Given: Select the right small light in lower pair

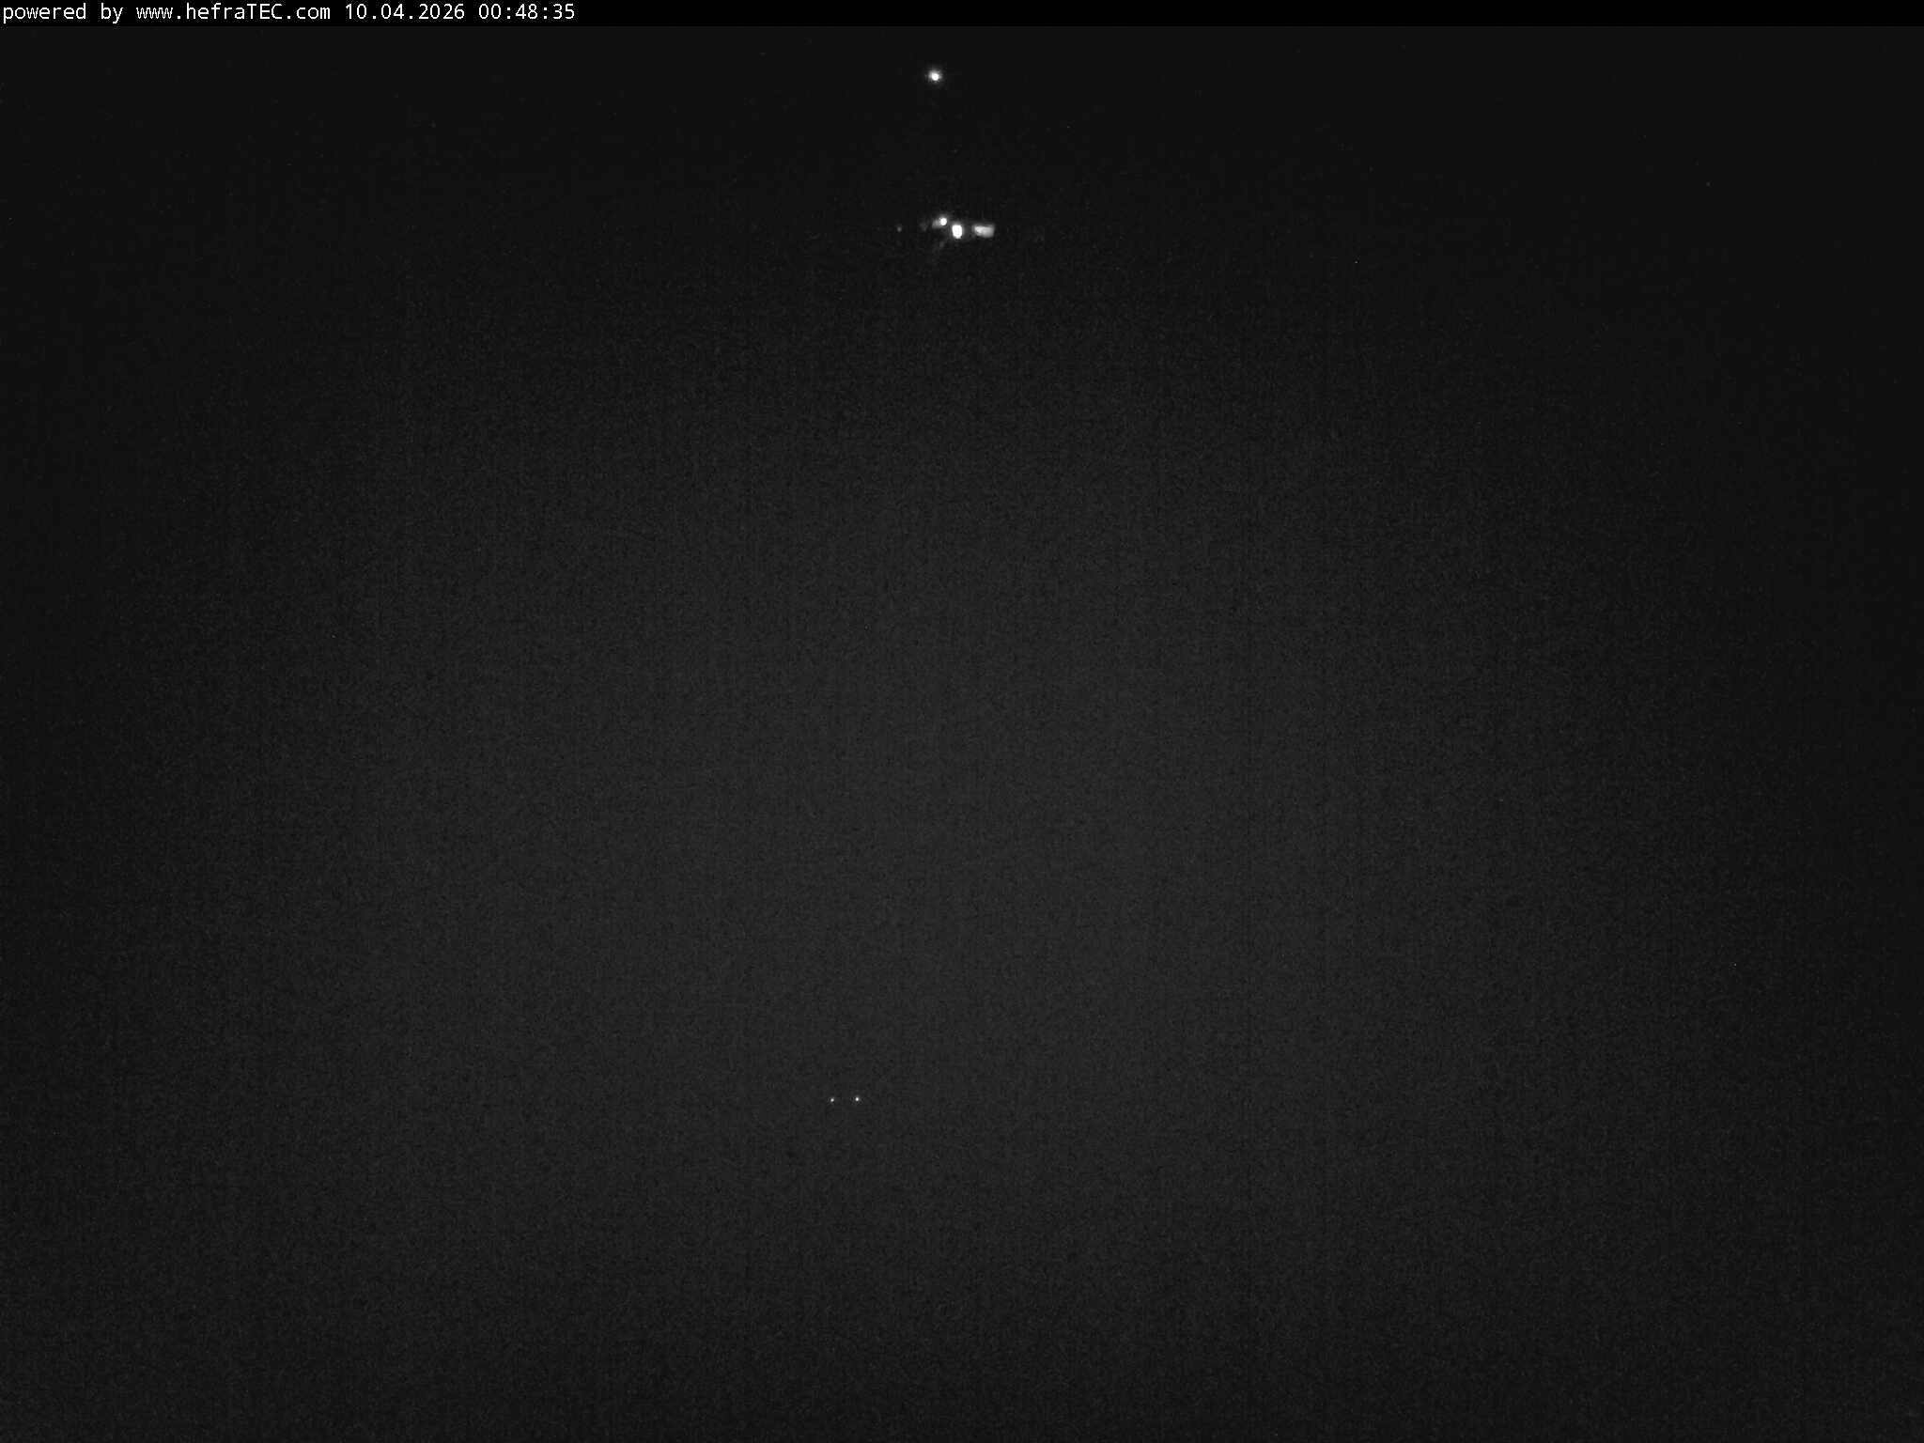Looking at the screenshot, I should click(857, 1099).
